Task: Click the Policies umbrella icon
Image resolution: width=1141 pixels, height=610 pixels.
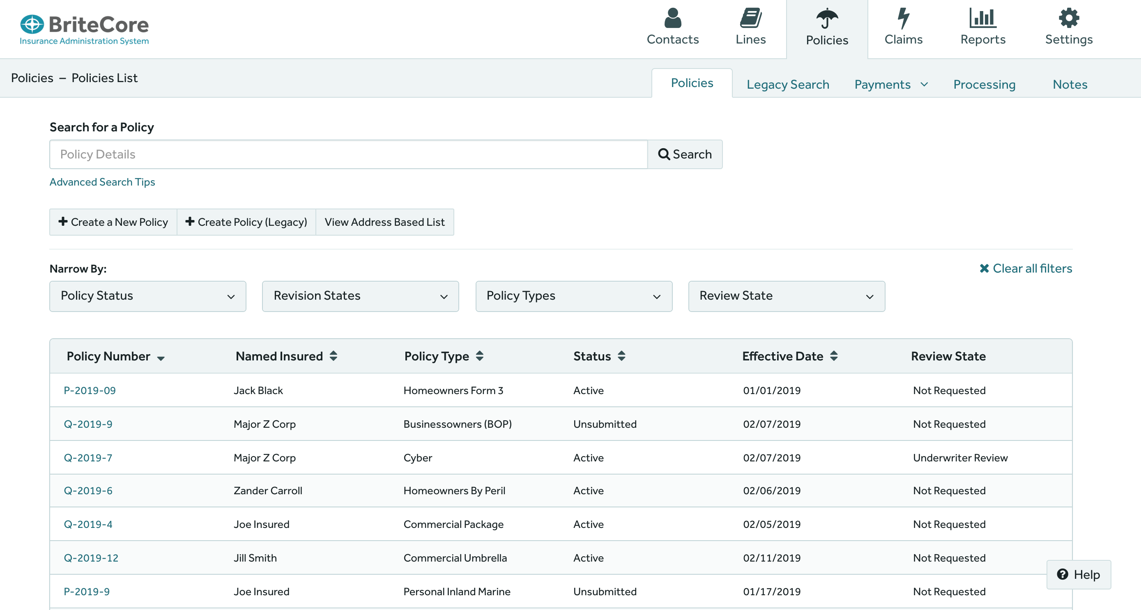Action: pos(826,19)
